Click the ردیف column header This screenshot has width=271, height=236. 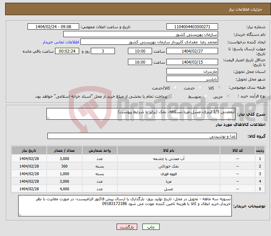coord(260,150)
